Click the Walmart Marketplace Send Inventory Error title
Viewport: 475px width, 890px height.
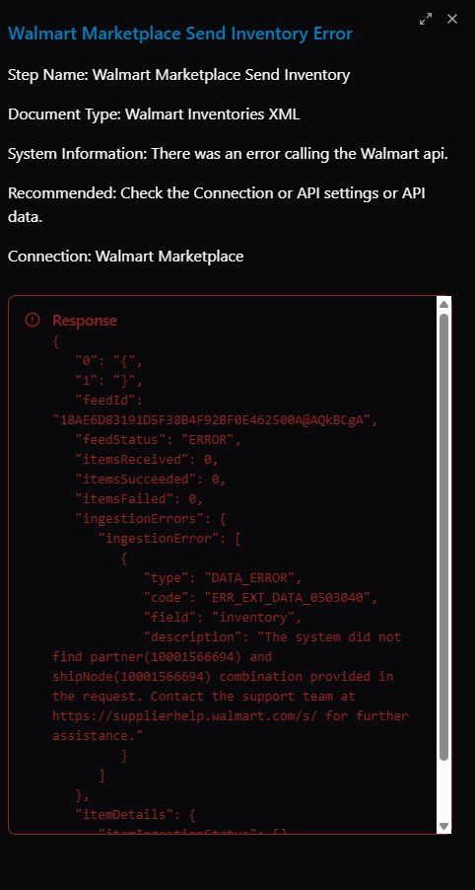pyautogui.click(x=180, y=34)
